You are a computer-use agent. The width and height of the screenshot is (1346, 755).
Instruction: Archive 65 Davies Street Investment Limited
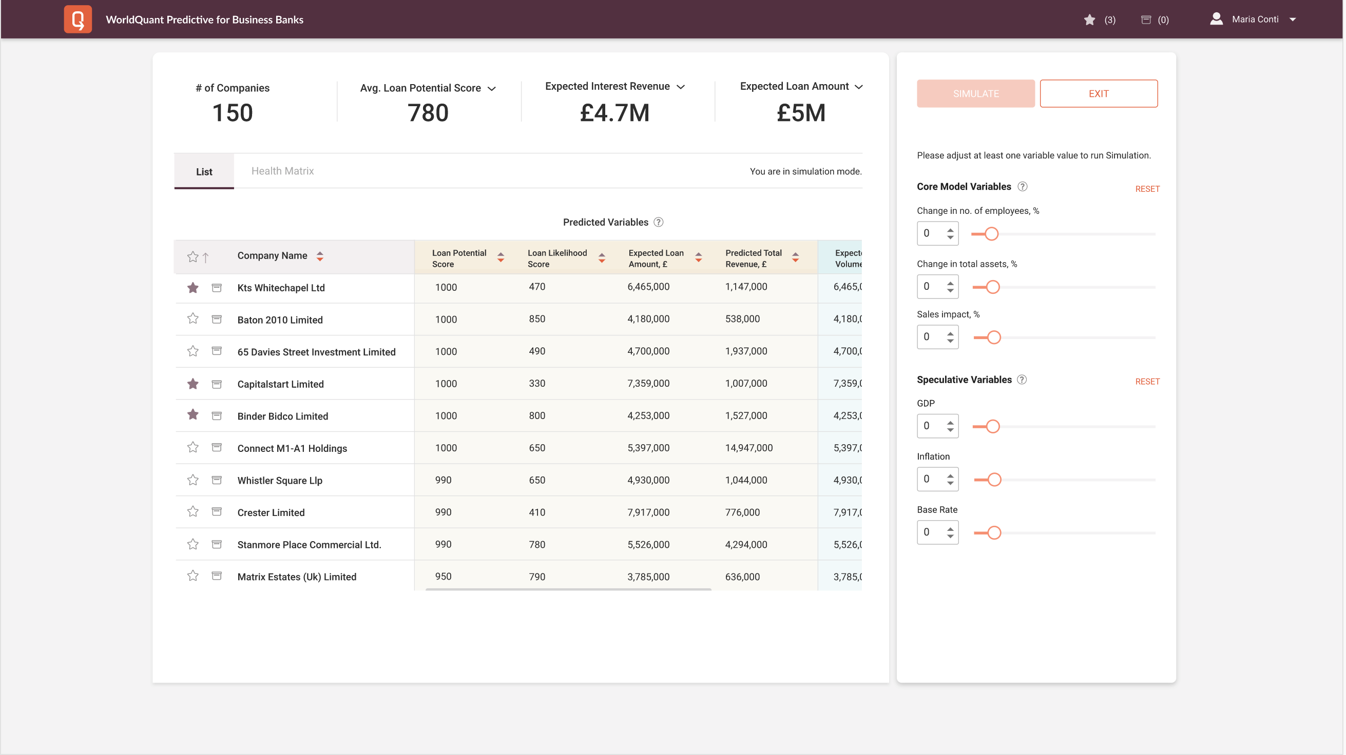tap(217, 351)
